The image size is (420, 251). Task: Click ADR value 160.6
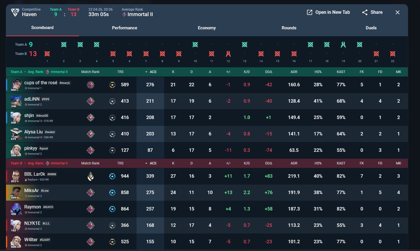pyautogui.click(x=294, y=85)
